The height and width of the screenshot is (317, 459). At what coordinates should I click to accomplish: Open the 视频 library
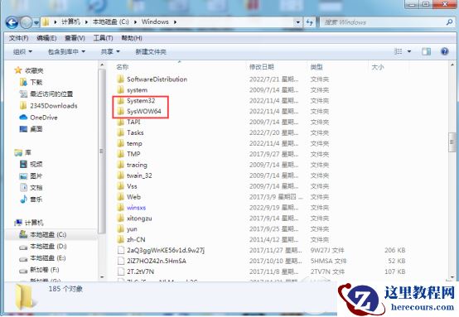(x=31, y=164)
